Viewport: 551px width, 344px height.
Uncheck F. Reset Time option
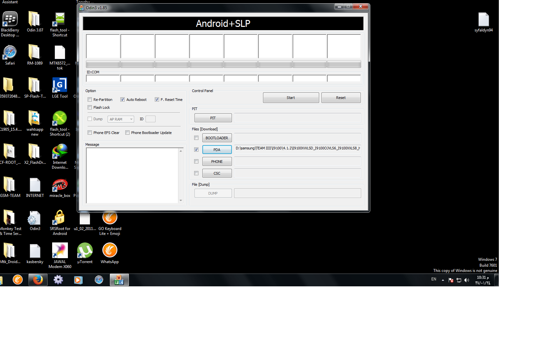tap(157, 100)
